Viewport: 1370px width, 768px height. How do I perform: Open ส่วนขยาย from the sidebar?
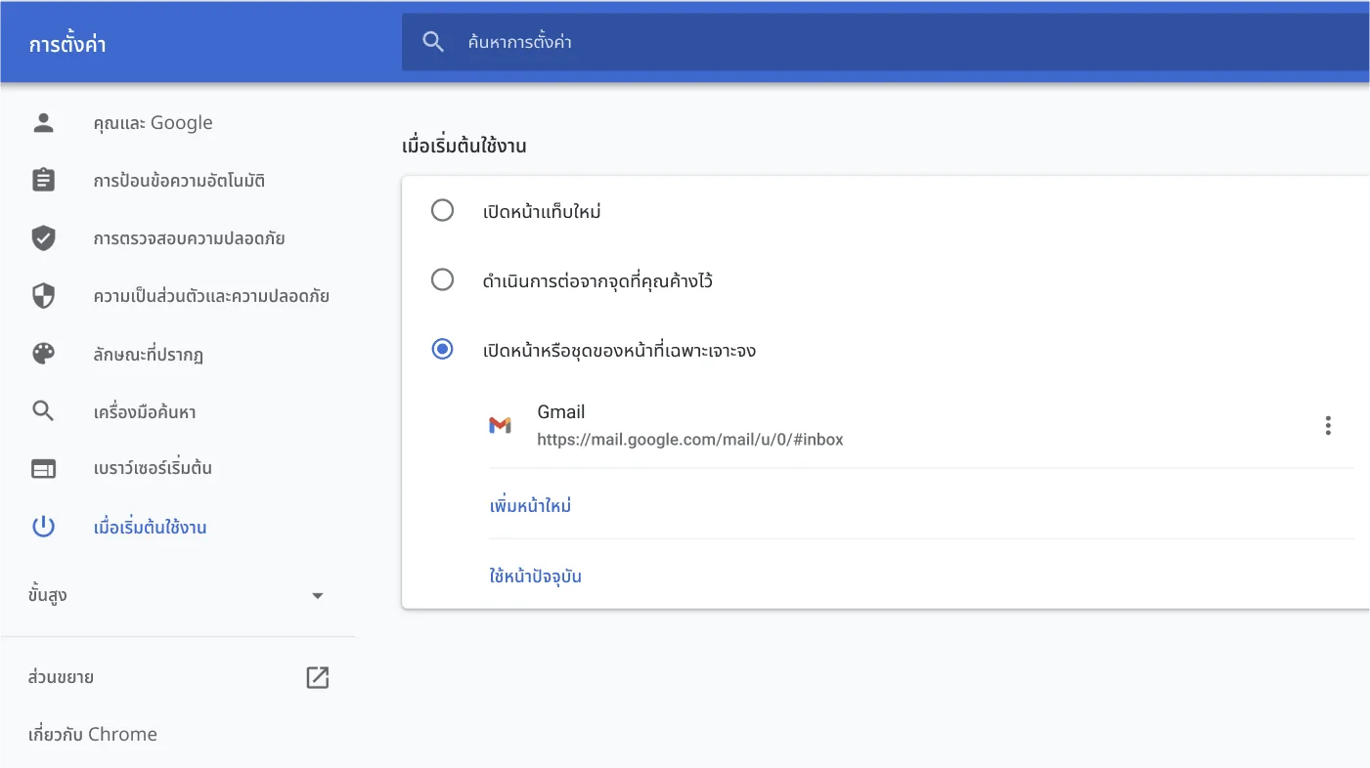pyautogui.click(x=61, y=676)
